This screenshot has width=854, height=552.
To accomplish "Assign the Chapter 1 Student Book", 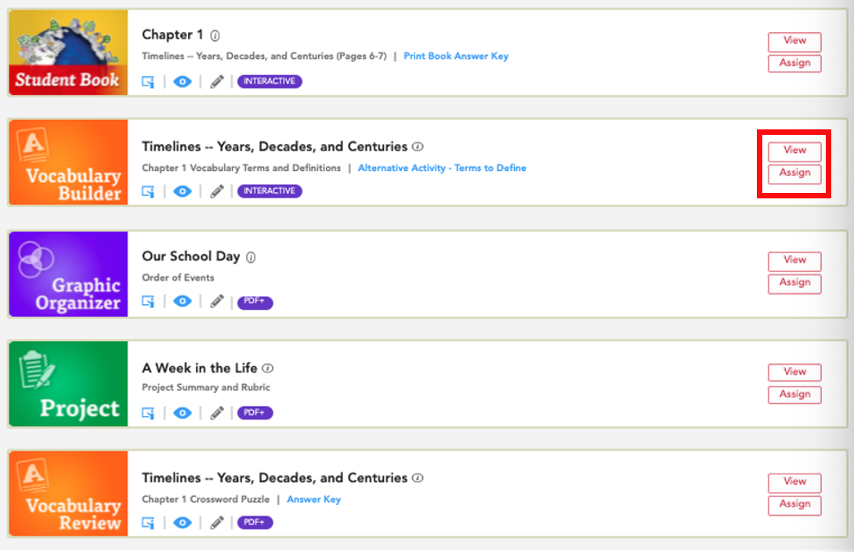I will click(794, 64).
